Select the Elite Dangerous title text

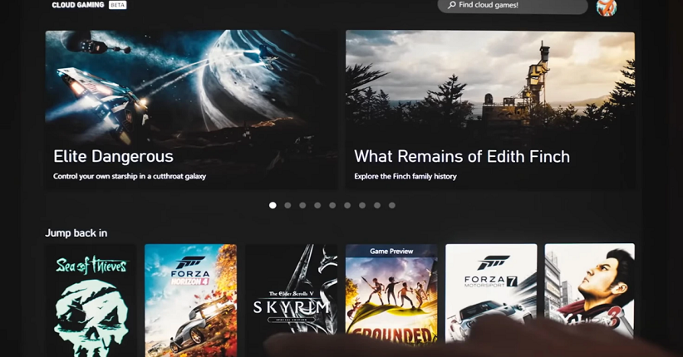[x=113, y=156]
